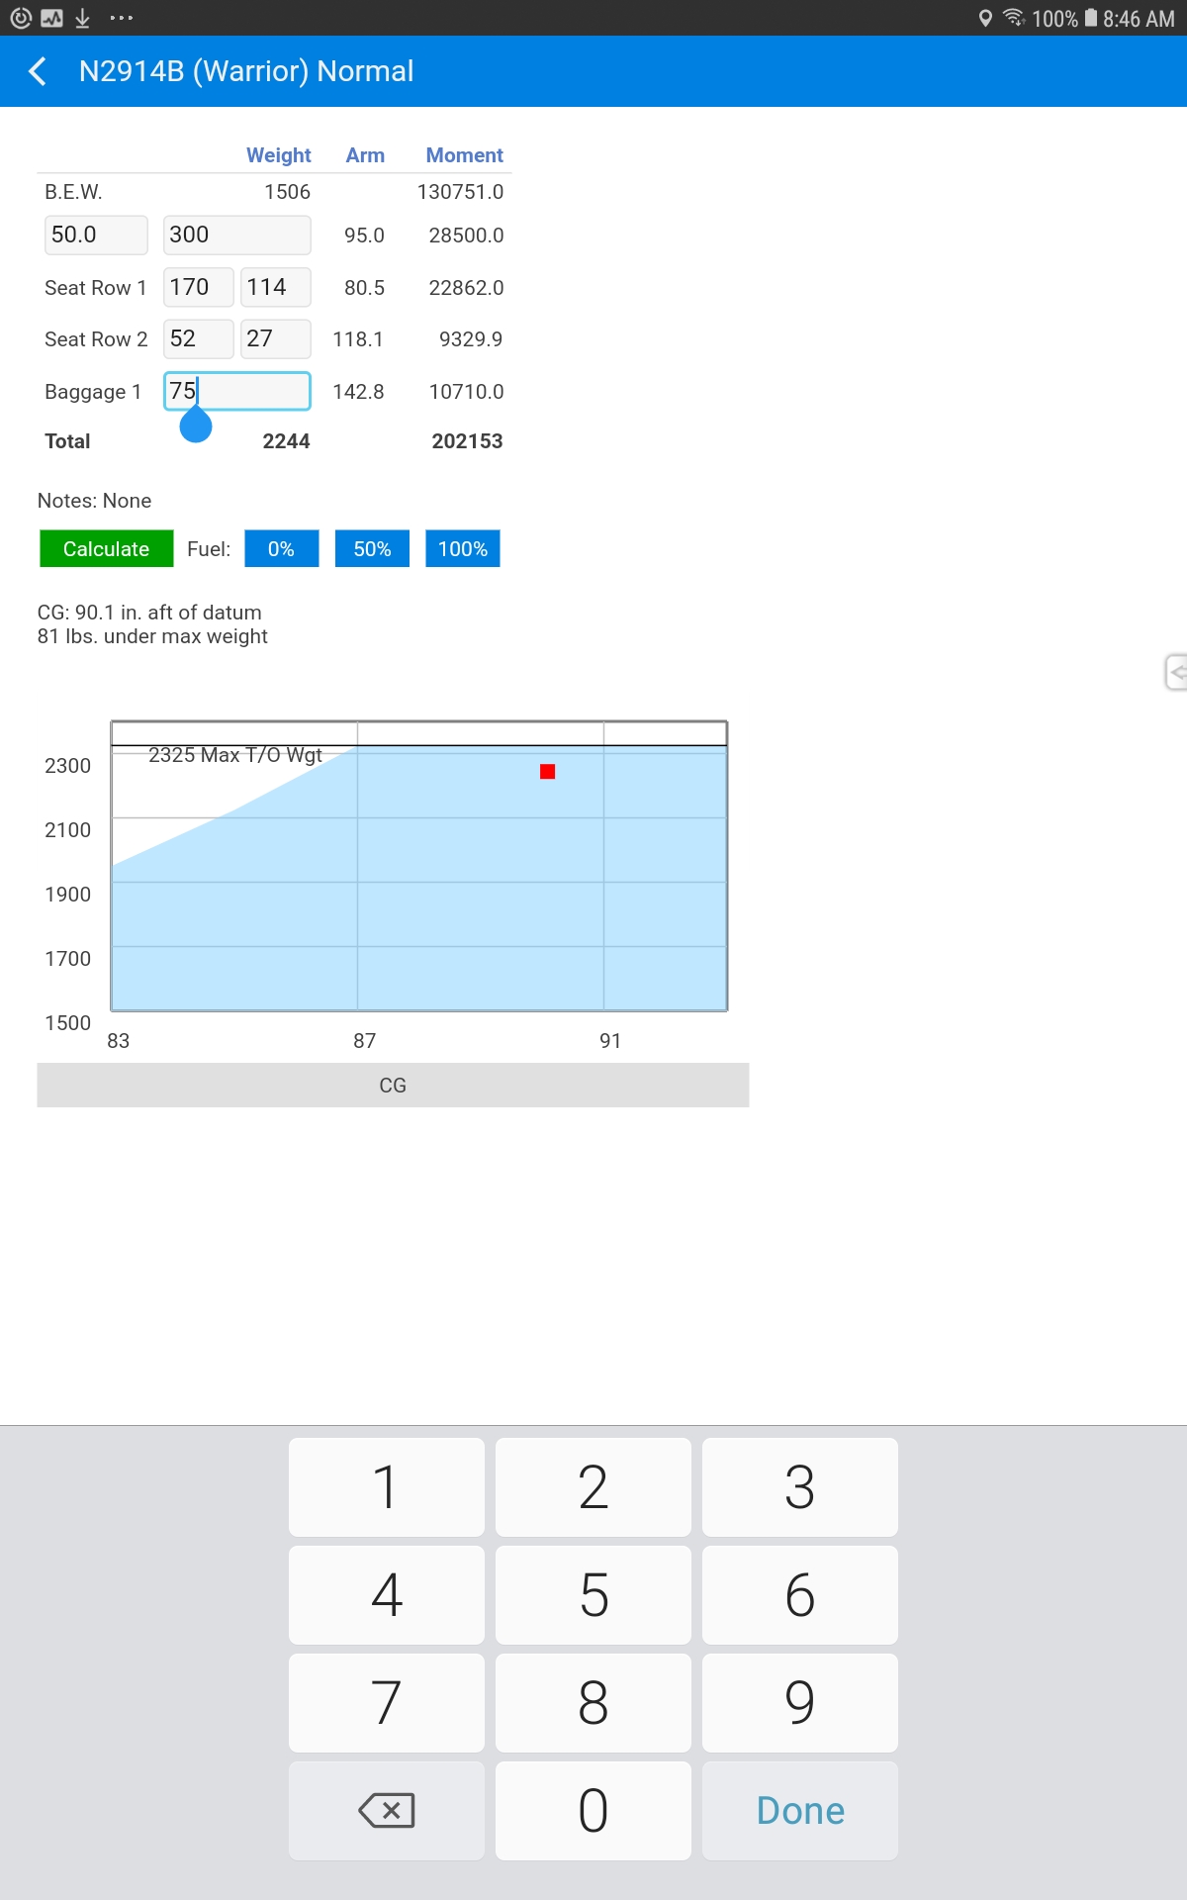Tap the red CG point on chart

(x=548, y=771)
